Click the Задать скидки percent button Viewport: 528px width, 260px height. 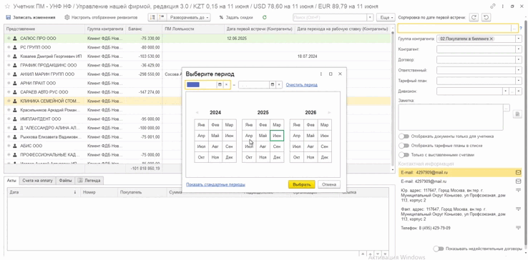235,17
